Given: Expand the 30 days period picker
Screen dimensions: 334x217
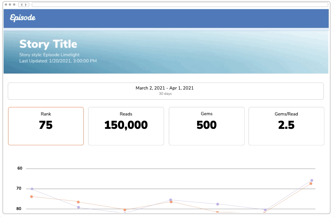Looking at the screenshot, I should [166, 94].
